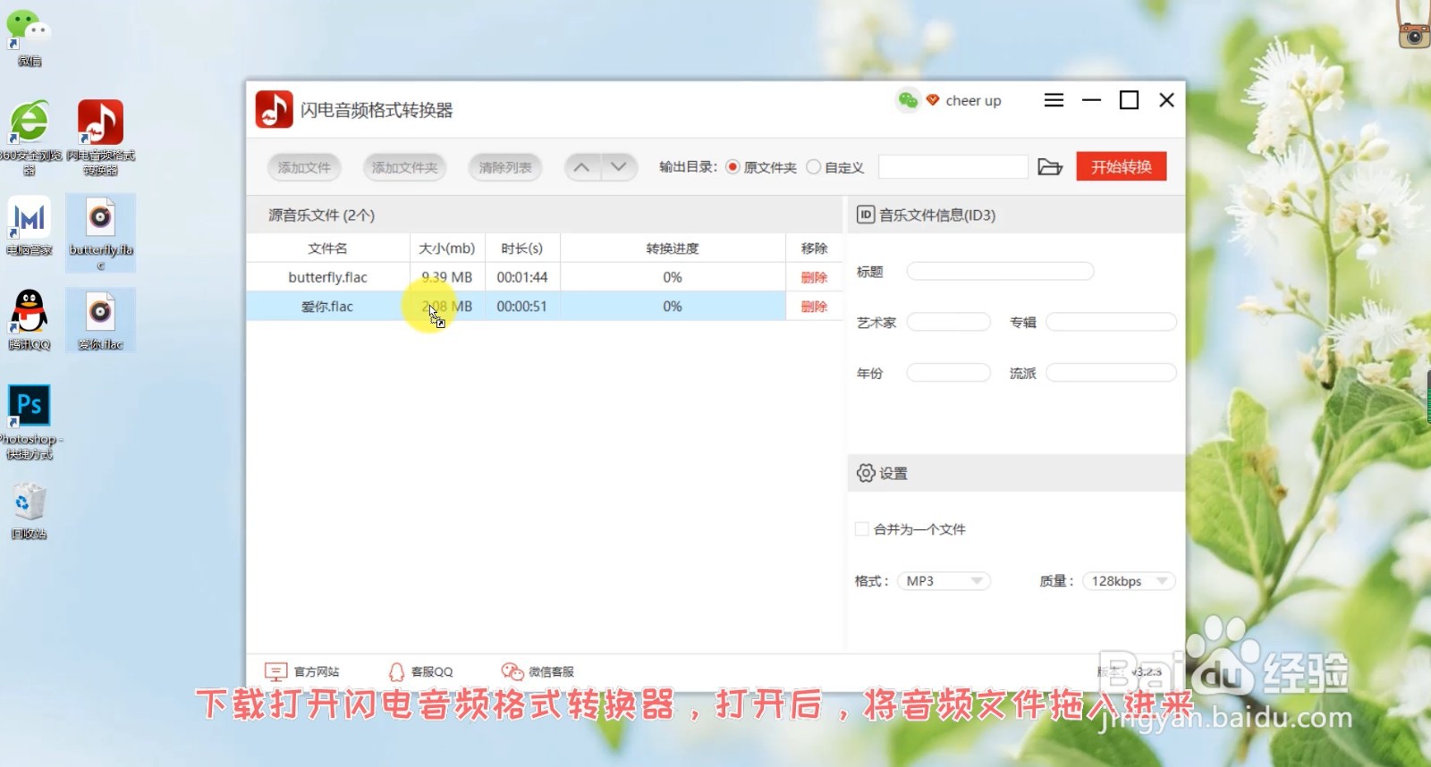The height and width of the screenshot is (767, 1431).
Task: Maximize the converter window
Action: [1130, 100]
